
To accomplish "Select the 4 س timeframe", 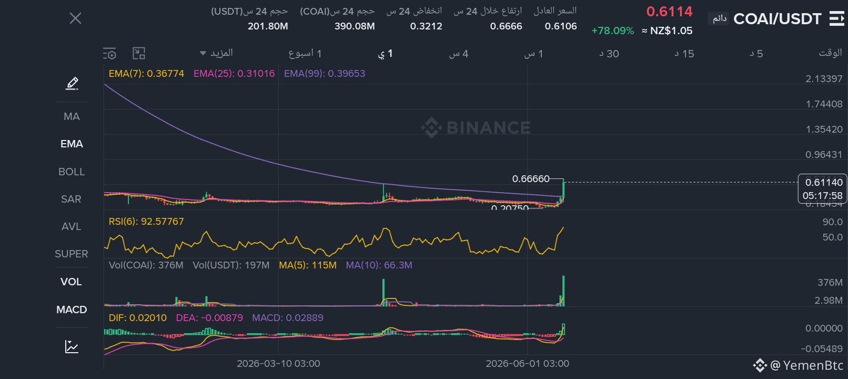I will [x=458, y=54].
